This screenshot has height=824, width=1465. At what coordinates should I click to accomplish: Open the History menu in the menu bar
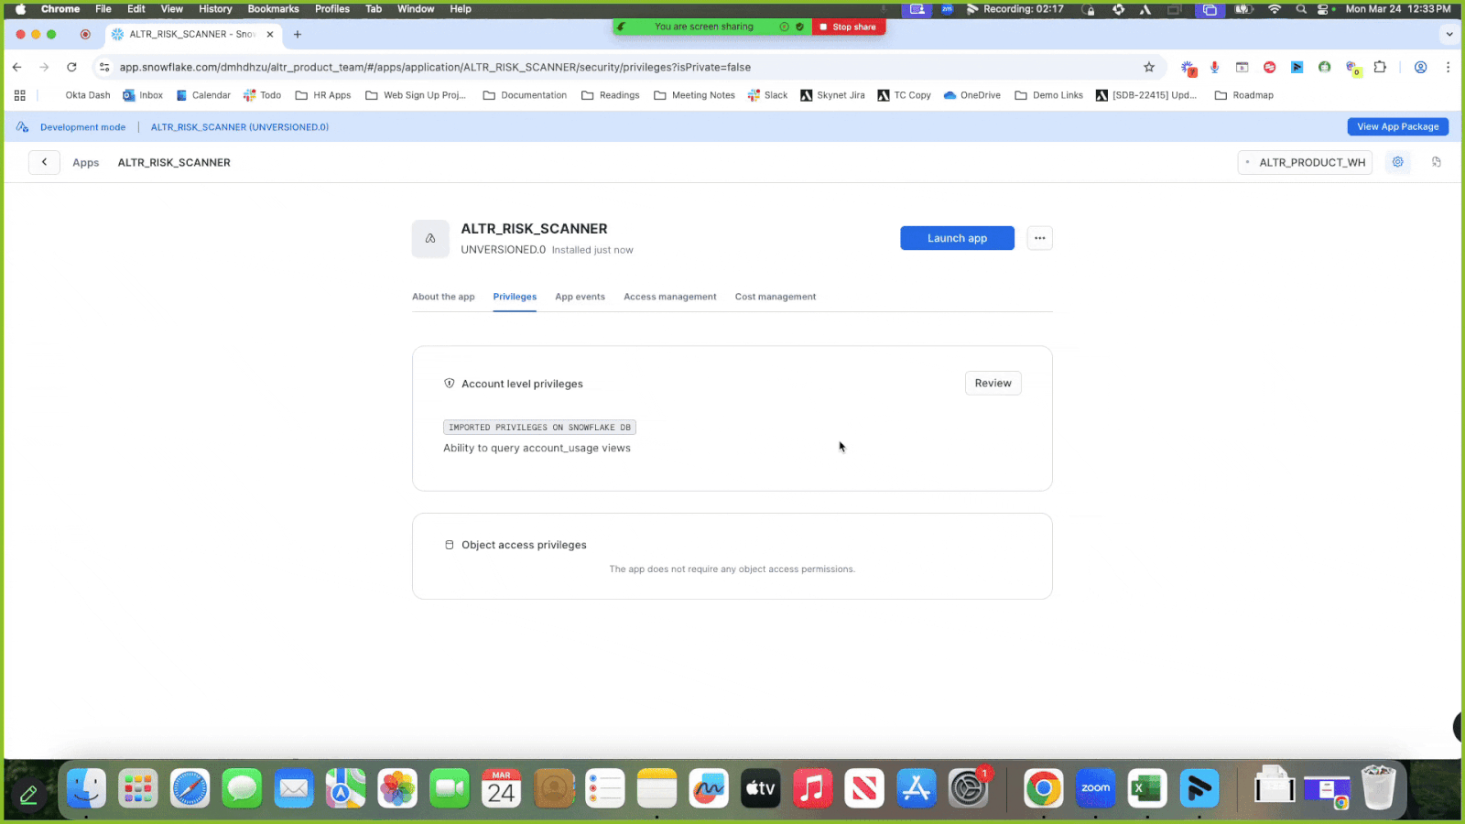point(215,8)
